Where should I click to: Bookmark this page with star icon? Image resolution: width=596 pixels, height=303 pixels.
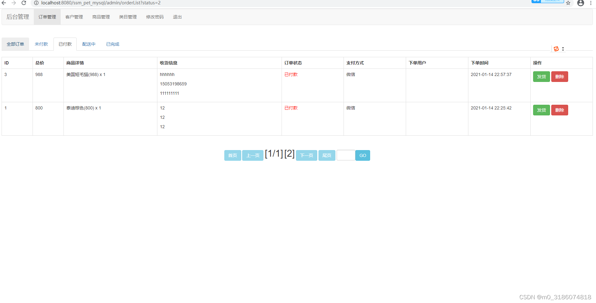pyautogui.click(x=568, y=3)
